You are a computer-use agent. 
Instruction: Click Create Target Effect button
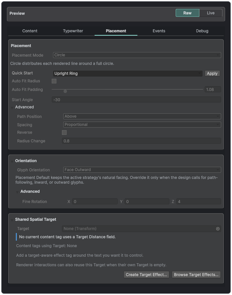pyautogui.click(x=146, y=275)
